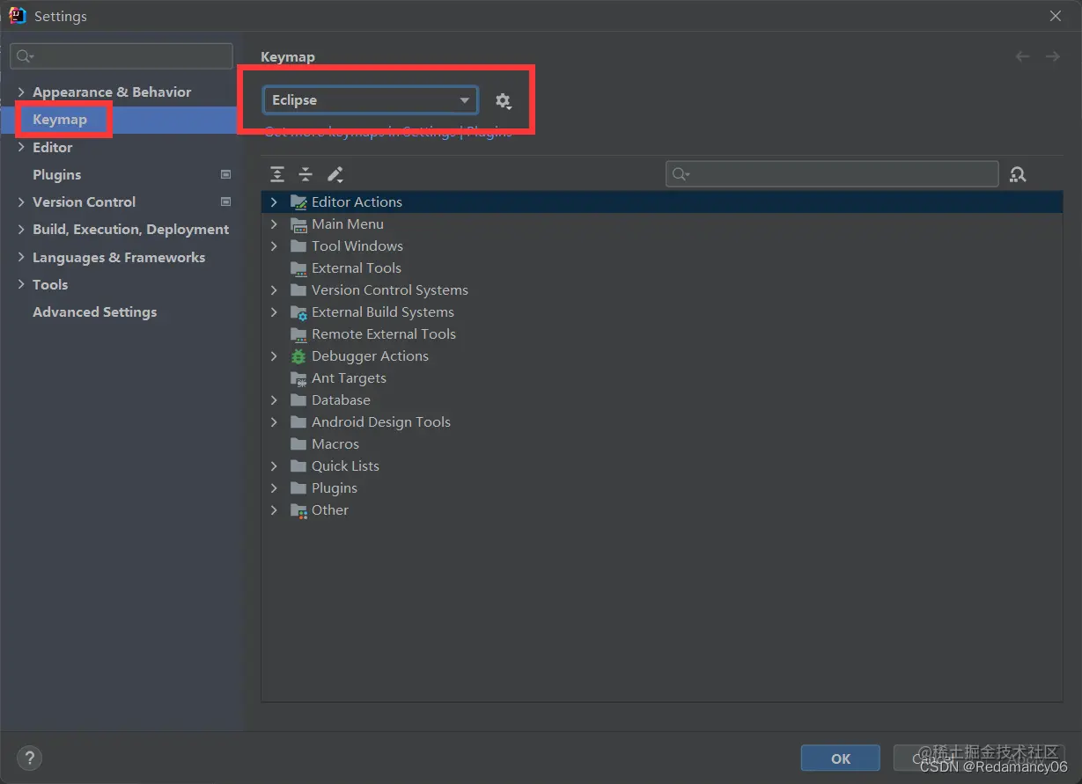This screenshot has height=784, width=1082.
Task: Expand Languages & Frameworks section
Action: (21, 257)
